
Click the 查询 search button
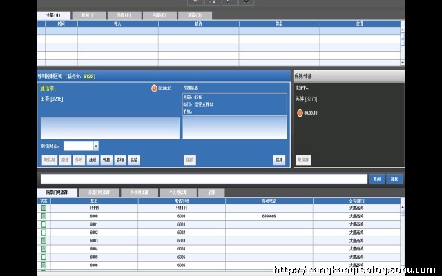pyautogui.click(x=376, y=179)
